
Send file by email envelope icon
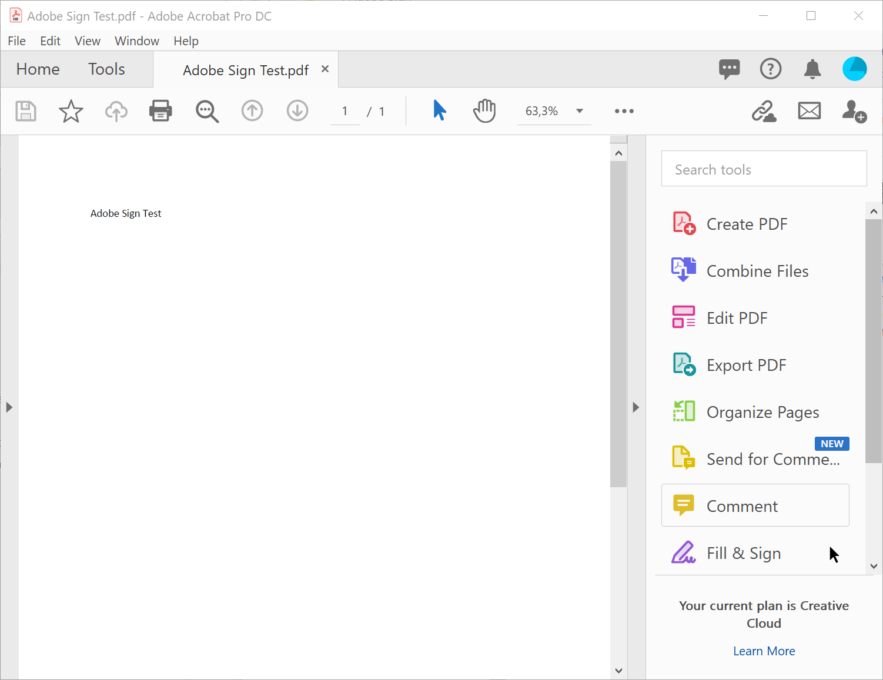pos(810,110)
